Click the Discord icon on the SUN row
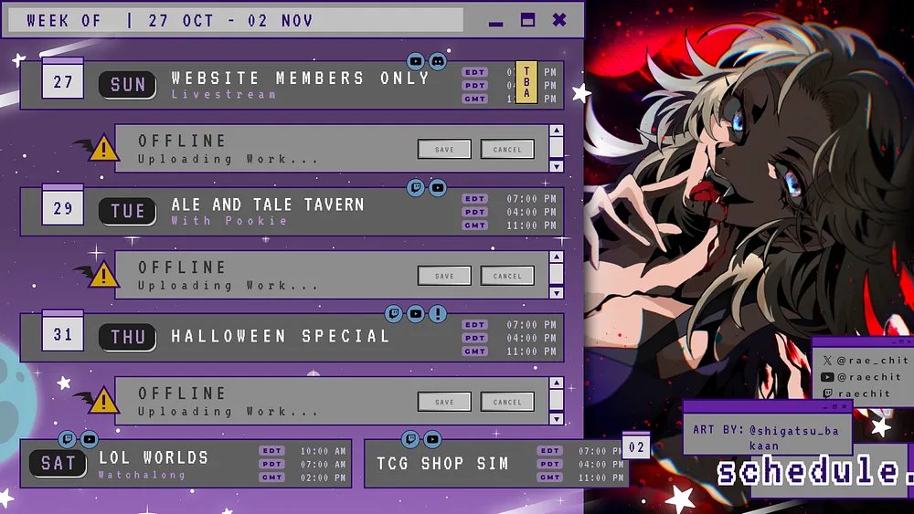The width and height of the screenshot is (914, 514). pyautogui.click(x=438, y=60)
